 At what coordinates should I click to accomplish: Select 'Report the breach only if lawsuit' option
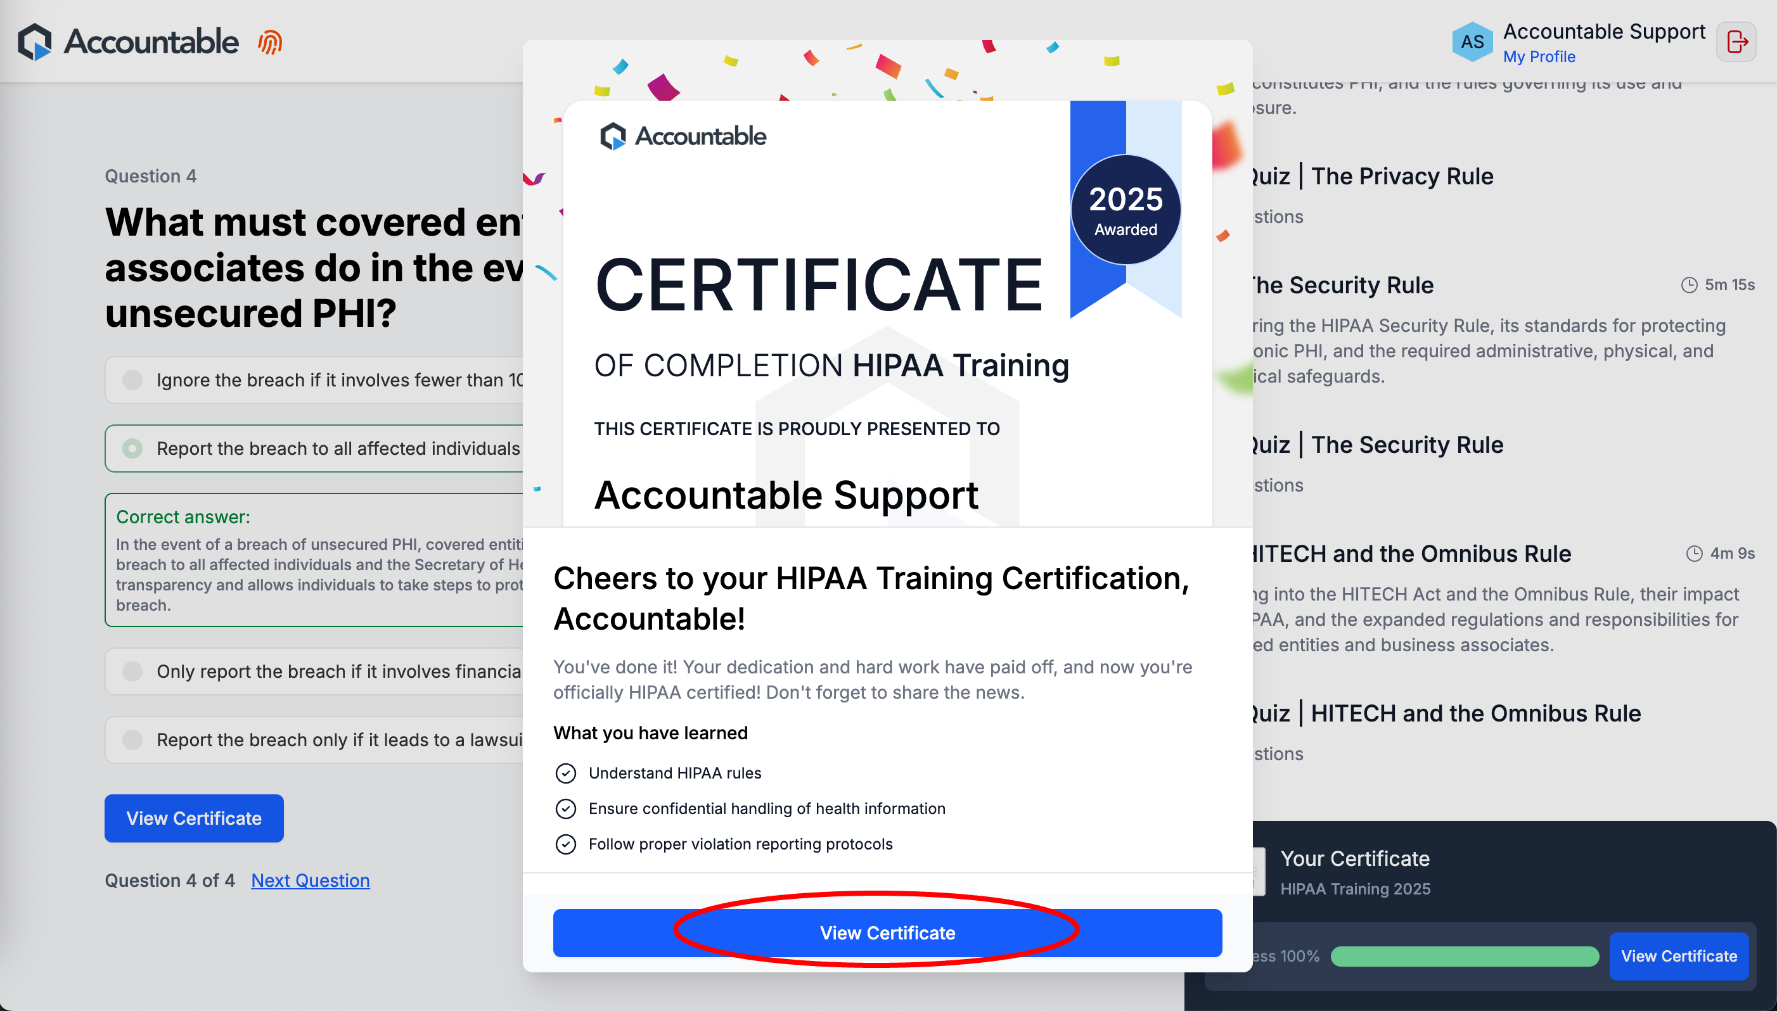point(132,740)
